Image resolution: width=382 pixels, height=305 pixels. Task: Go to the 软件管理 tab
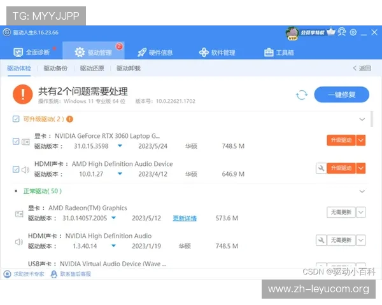(217, 52)
